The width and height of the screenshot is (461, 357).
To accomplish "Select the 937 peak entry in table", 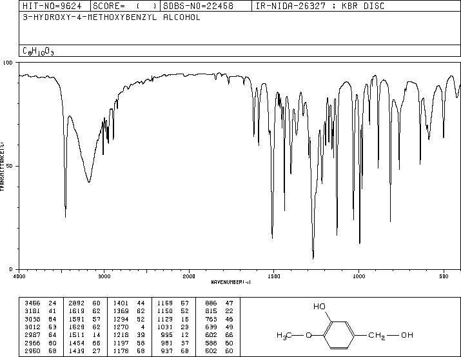I will tap(175, 351).
